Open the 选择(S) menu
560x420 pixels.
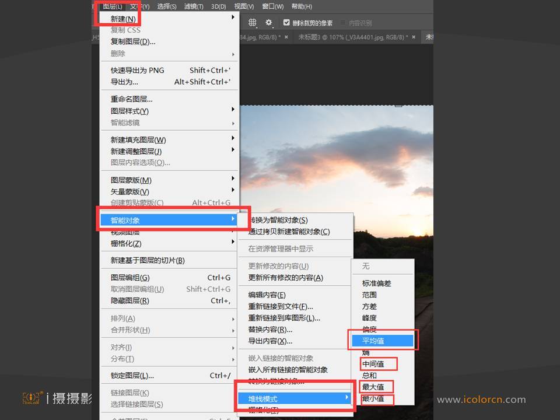[167, 6]
